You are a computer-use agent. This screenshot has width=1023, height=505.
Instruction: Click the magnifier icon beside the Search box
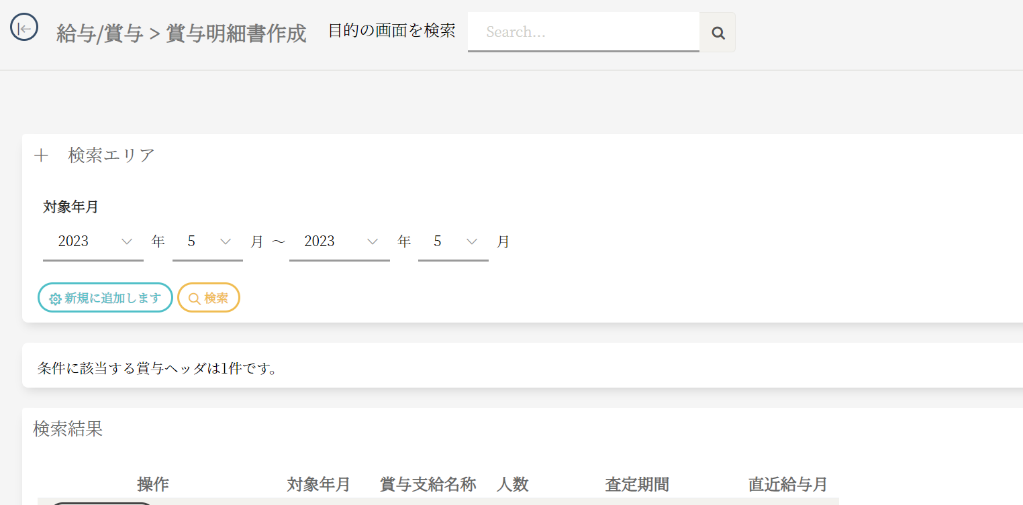718,32
